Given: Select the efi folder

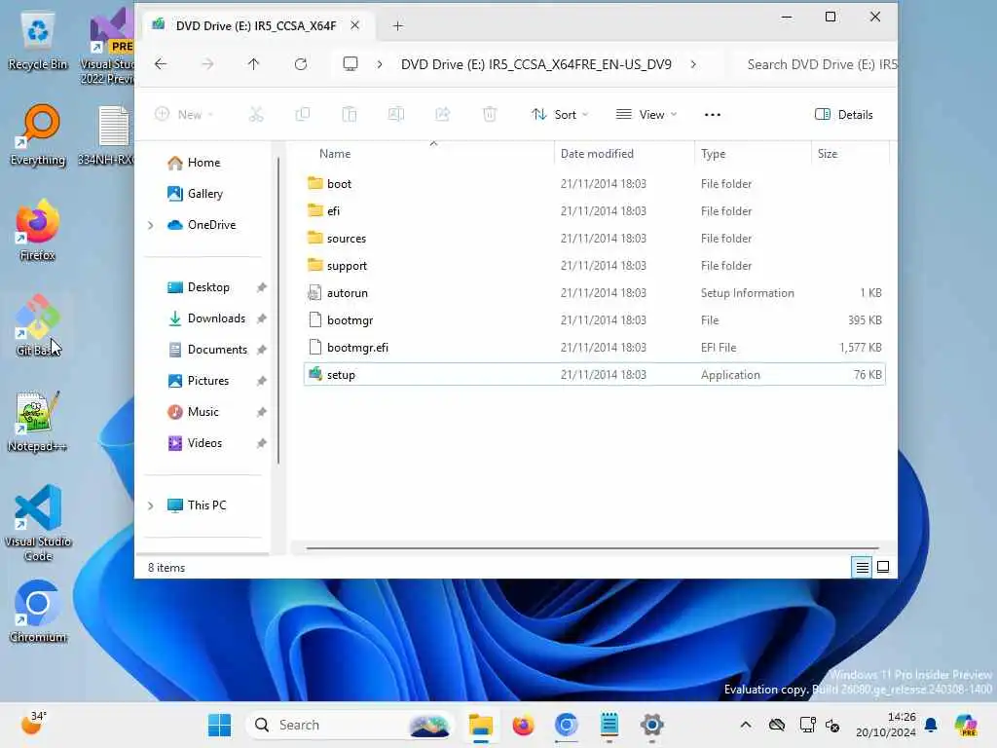Looking at the screenshot, I should click(595, 211).
